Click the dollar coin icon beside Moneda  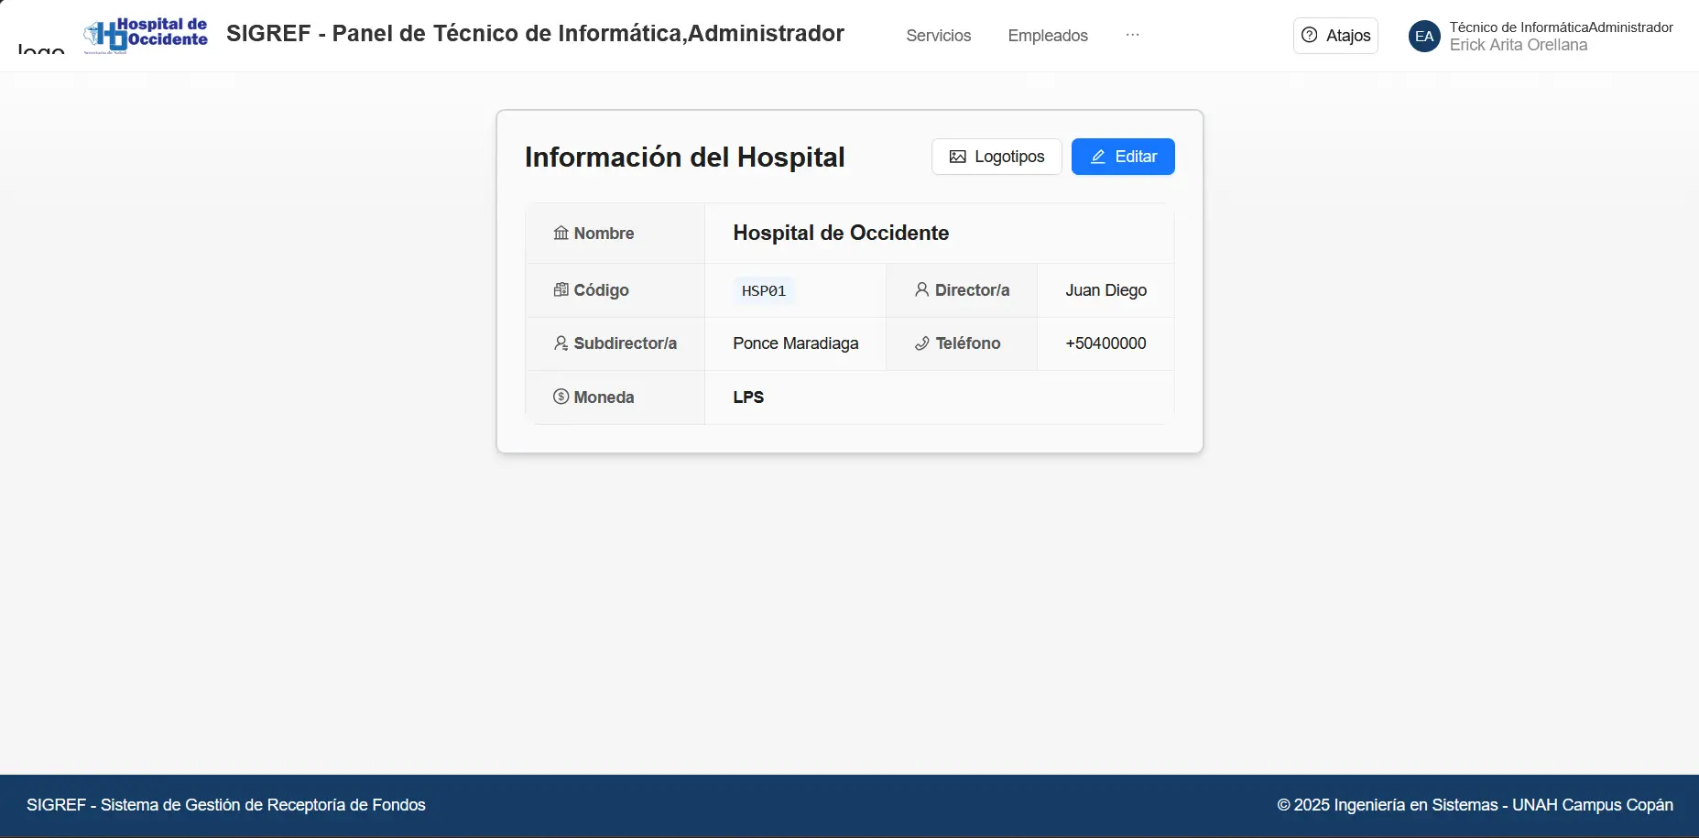tap(561, 397)
